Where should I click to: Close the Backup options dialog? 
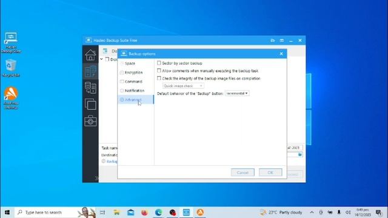281,54
